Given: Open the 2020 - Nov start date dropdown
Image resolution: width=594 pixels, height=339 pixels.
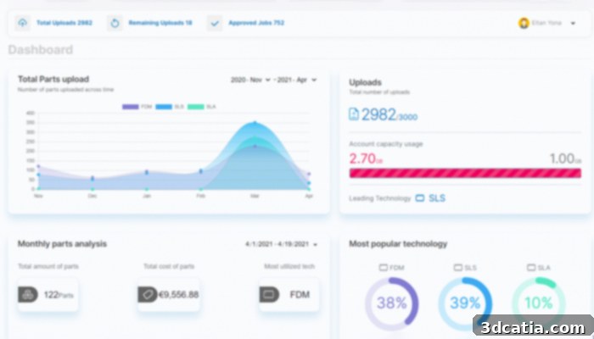Looking at the screenshot, I should (x=250, y=80).
